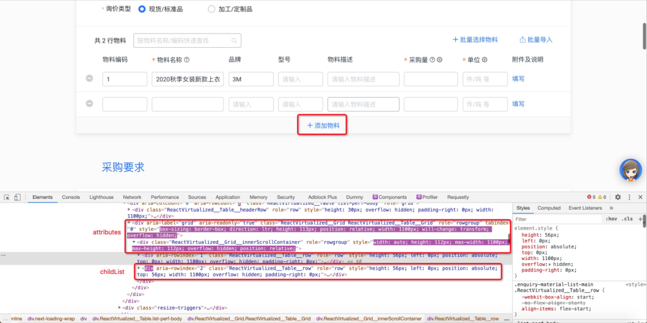The width and height of the screenshot is (647, 323).
Task: Focus the first row 件/吨 等 unit field
Action: [x=485, y=79]
